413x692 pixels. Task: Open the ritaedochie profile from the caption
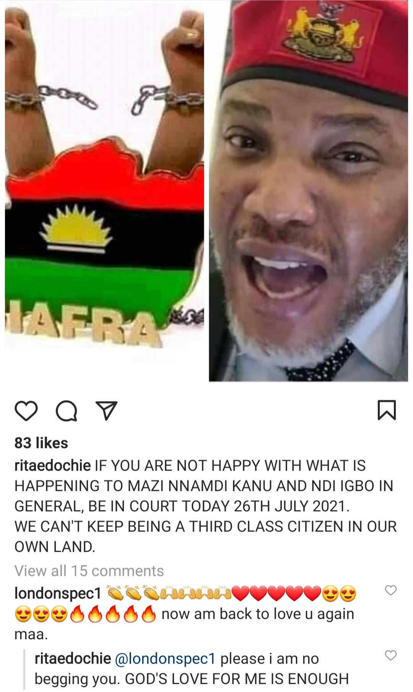53,466
